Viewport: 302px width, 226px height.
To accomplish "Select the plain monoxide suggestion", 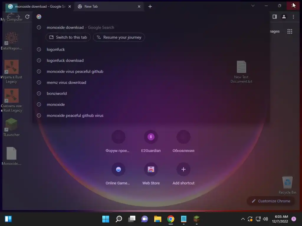I will (151, 104).
